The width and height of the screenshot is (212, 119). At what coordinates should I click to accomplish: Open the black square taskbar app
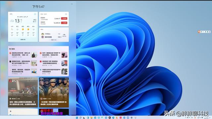(110, 118)
